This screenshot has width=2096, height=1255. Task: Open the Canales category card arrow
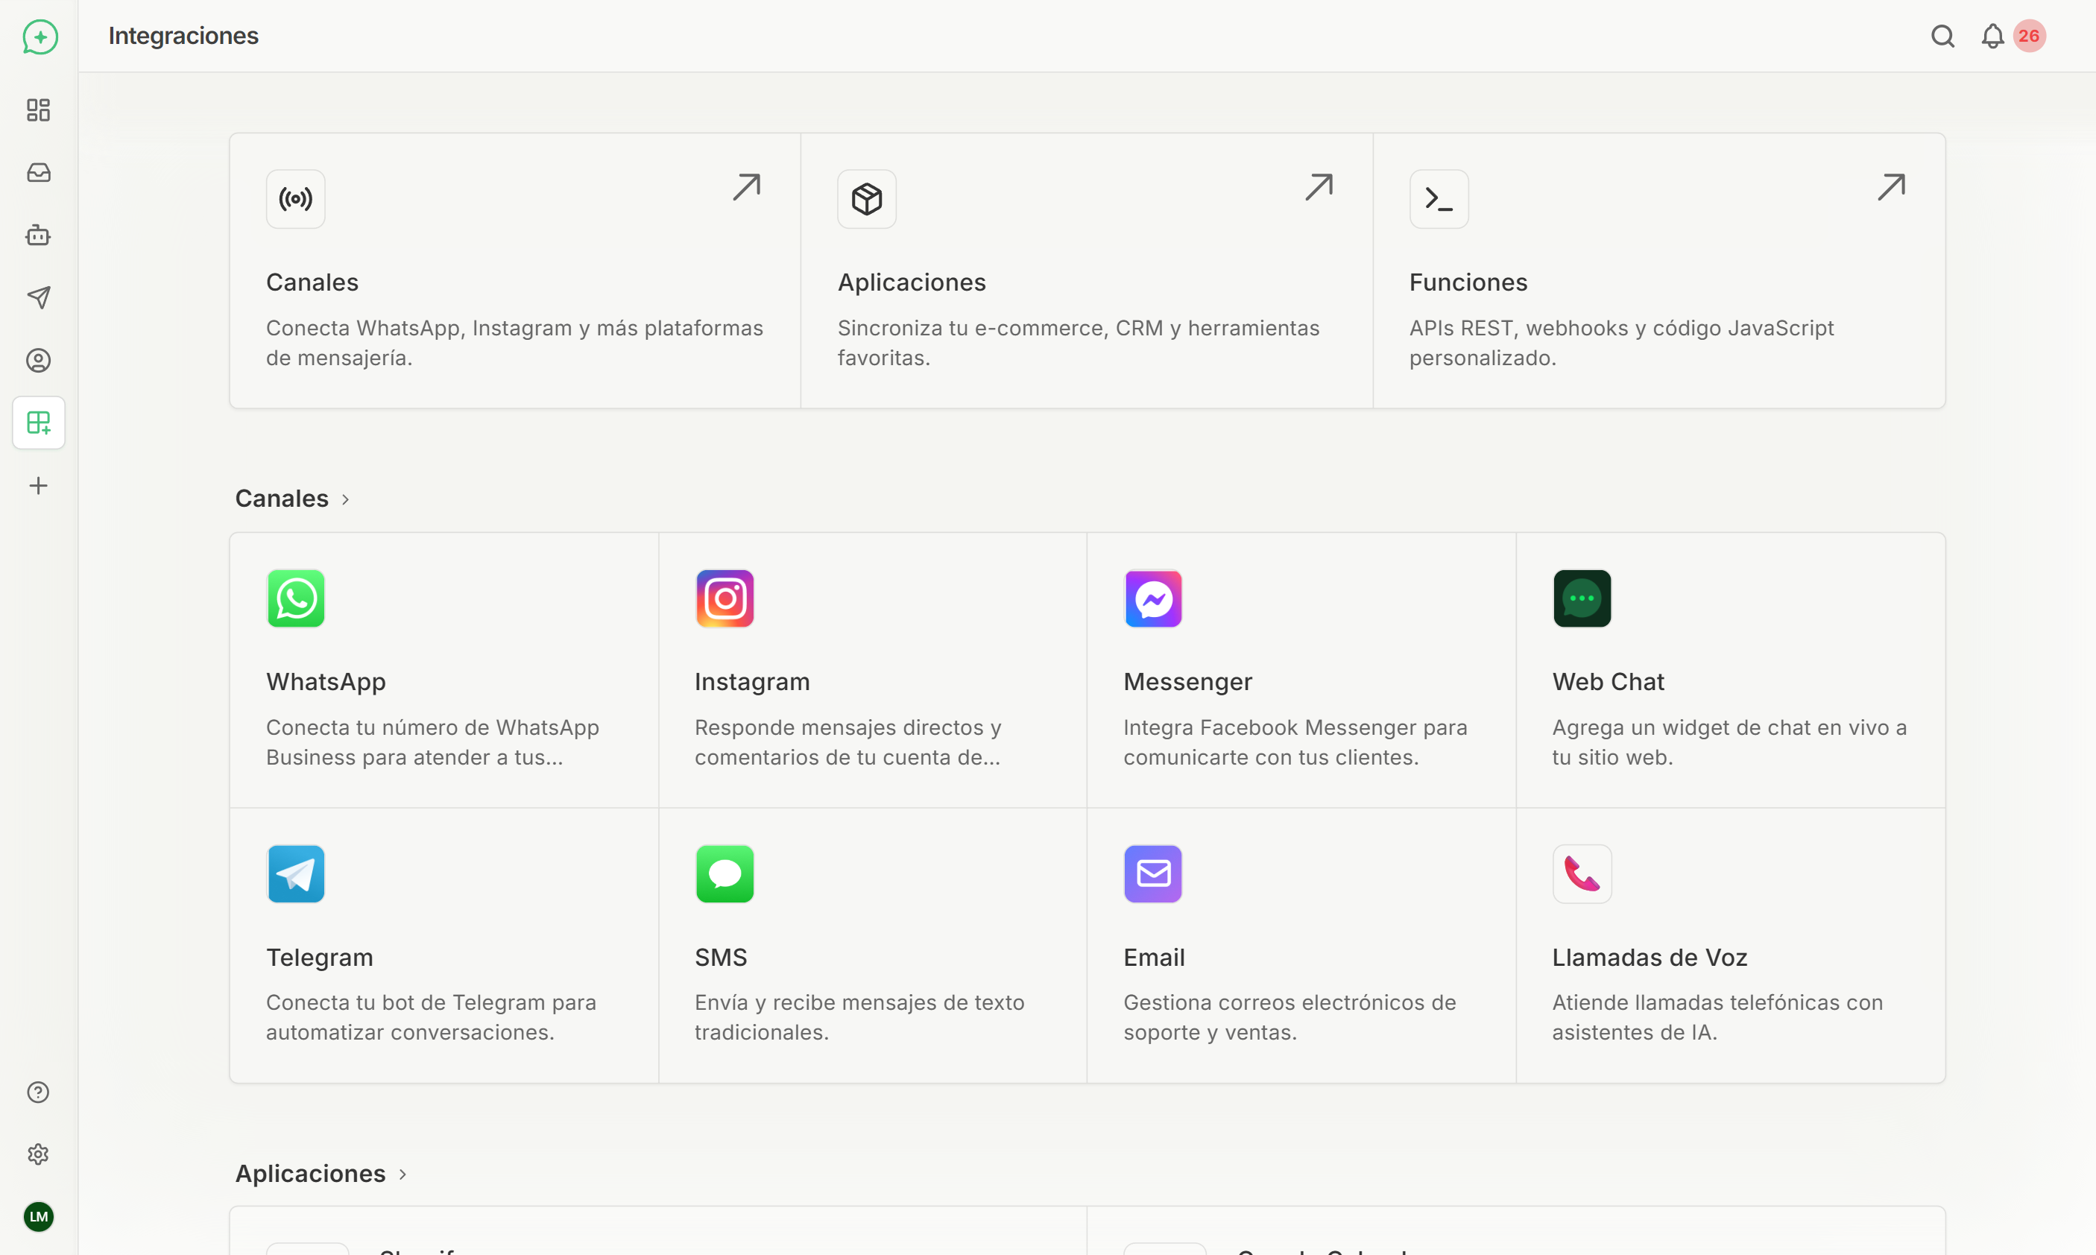pos(746,187)
